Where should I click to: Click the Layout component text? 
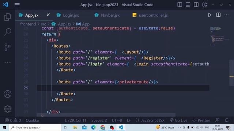[132, 52]
